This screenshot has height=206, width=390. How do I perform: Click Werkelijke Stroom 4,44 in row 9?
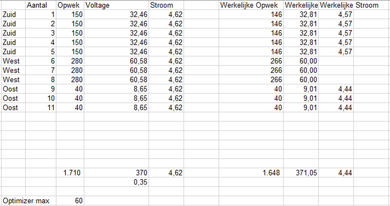(x=336, y=89)
